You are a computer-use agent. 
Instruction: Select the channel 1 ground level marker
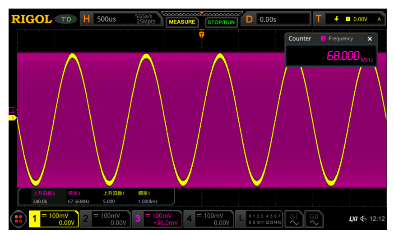[x=13, y=118]
